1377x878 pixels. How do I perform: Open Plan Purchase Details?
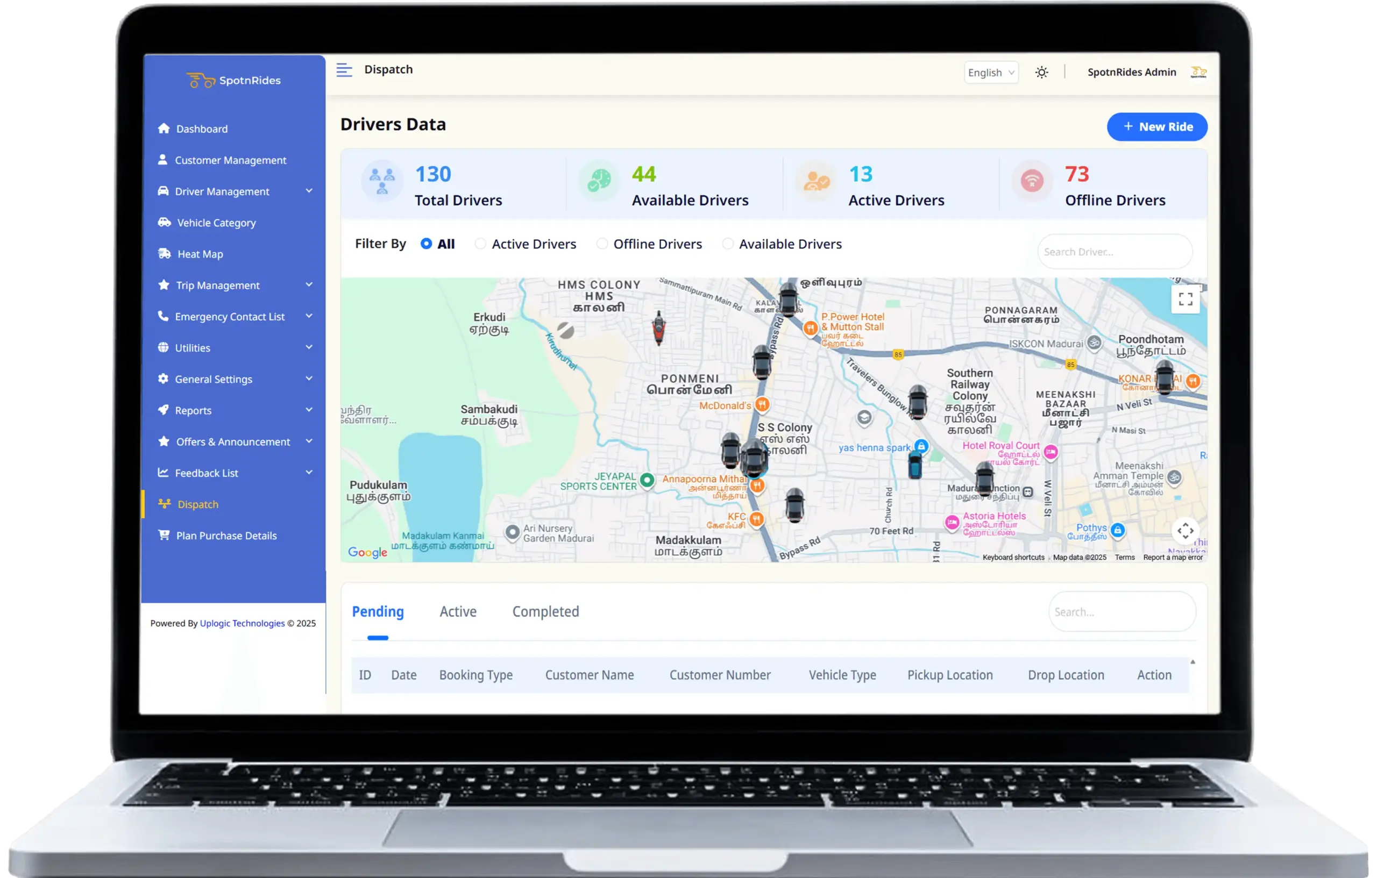coord(225,535)
